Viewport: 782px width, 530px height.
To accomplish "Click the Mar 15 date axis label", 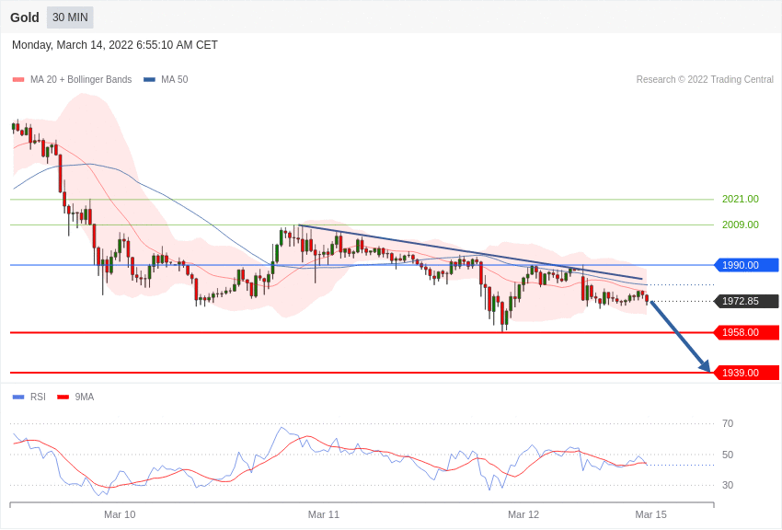I will pyautogui.click(x=650, y=514).
